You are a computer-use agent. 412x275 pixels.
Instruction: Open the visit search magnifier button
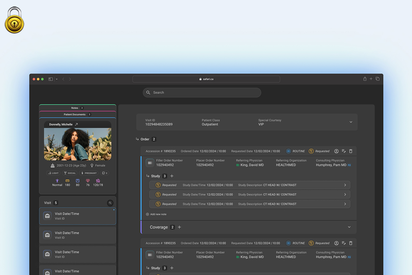click(x=110, y=203)
